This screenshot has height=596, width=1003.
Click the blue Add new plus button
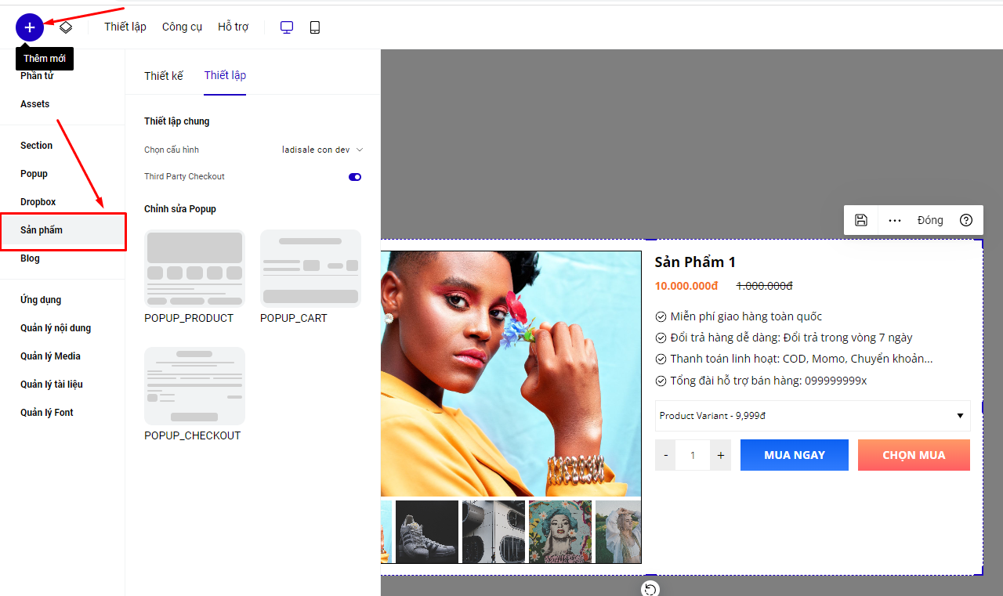point(30,27)
